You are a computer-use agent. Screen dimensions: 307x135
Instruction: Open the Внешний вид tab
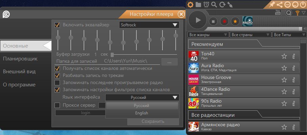(19, 72)
